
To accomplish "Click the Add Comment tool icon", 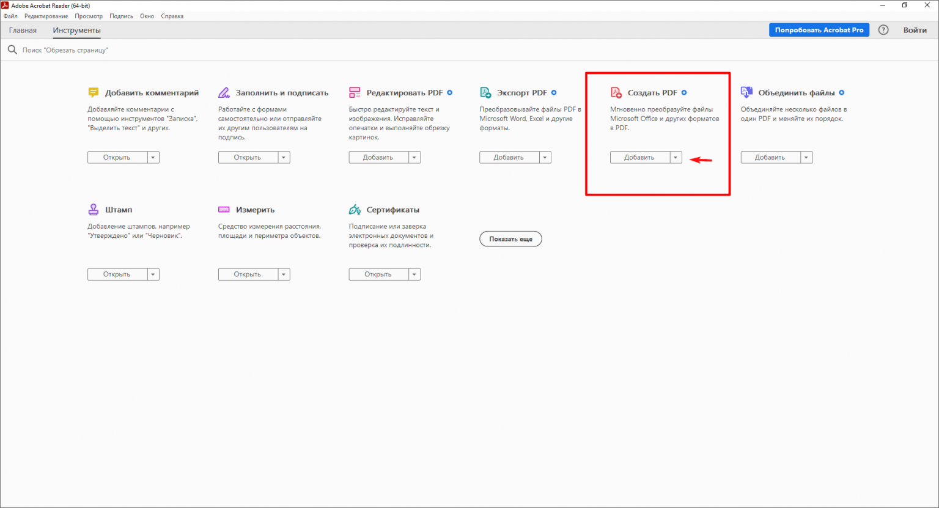I will pyautogui.click(x=94, y=93).
